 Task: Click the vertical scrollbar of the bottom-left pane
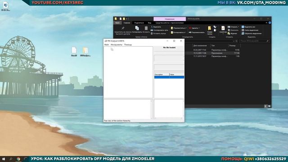pyautogui.click(x=152, y=109)
